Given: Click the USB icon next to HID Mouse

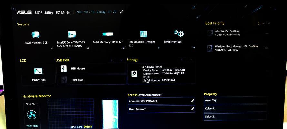Looking at the screenshot, I should click(64, 69).
